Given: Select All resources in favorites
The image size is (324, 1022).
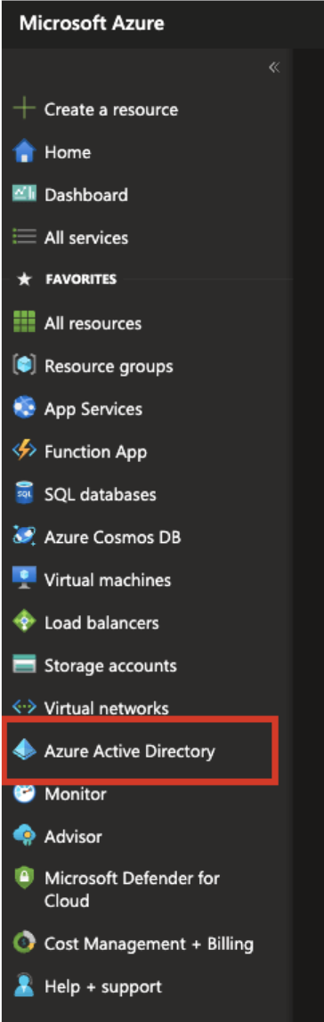Looking at the screenshot, I should coord(93,323).
